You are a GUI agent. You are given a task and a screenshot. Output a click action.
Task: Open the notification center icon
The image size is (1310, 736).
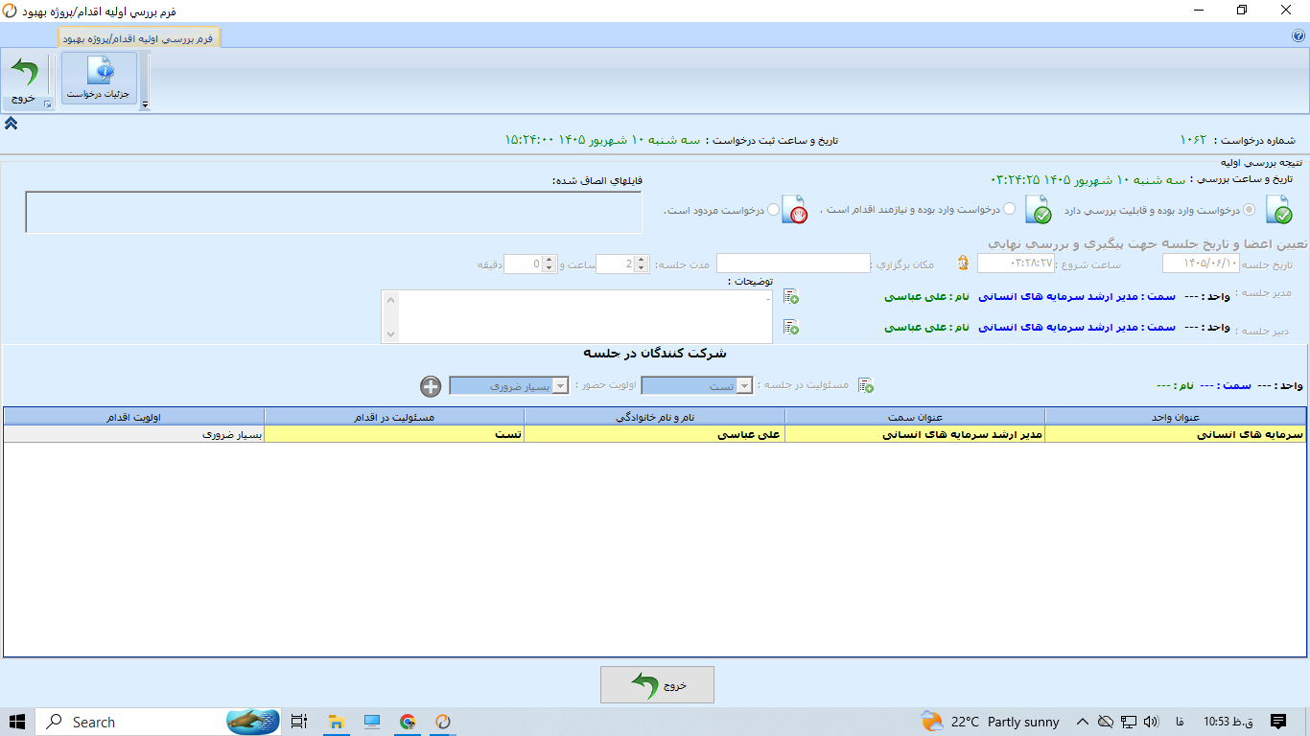(x=1278, y=722)
